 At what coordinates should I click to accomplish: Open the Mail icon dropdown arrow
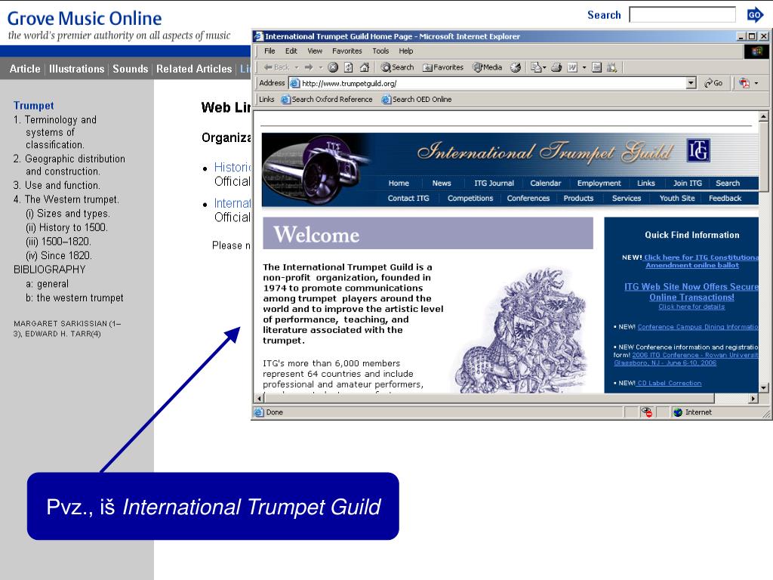tap(544, 67)
